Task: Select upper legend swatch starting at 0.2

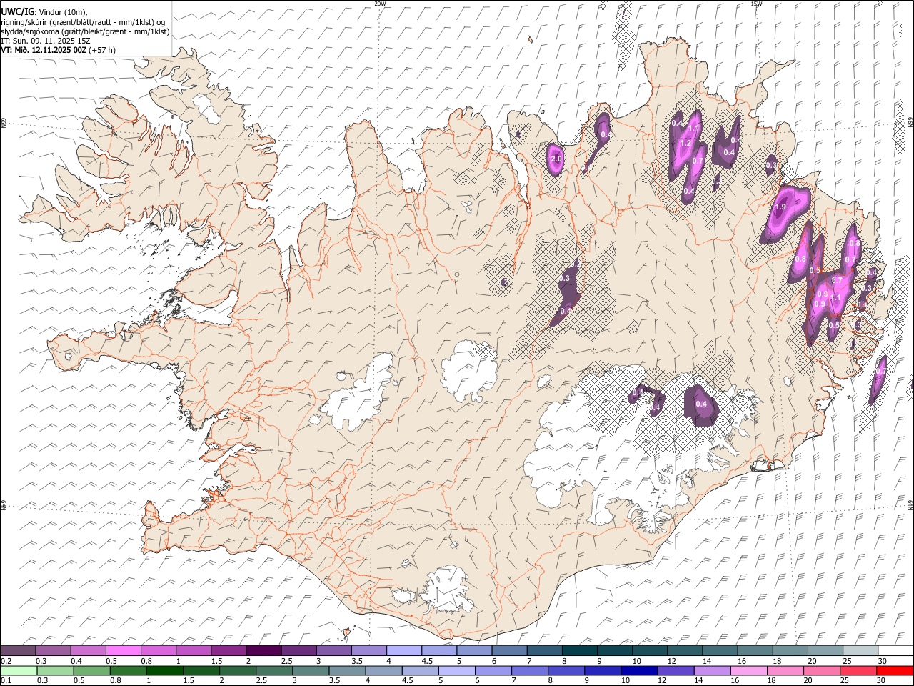Action: [18, 651]
